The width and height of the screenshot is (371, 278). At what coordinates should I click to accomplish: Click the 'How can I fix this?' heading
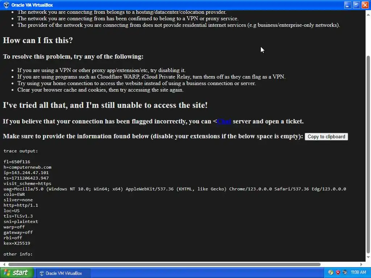[38, 40]
